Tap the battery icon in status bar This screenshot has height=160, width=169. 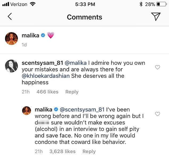tap(161, 4)
